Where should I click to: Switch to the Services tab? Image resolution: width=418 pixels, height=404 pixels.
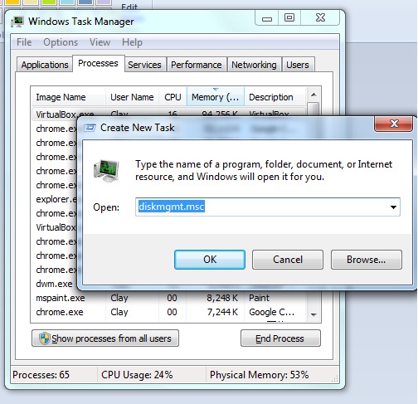(x=144, y=65)
